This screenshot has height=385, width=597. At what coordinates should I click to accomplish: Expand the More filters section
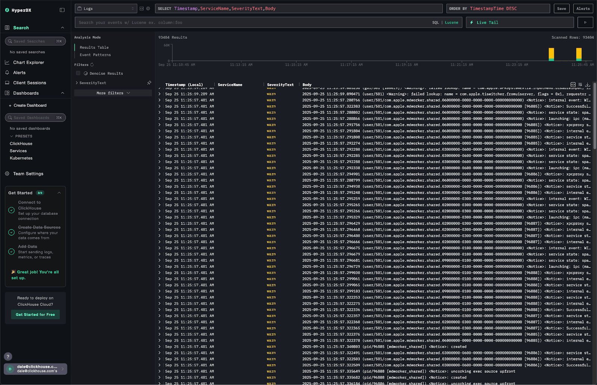coord(113,93)
